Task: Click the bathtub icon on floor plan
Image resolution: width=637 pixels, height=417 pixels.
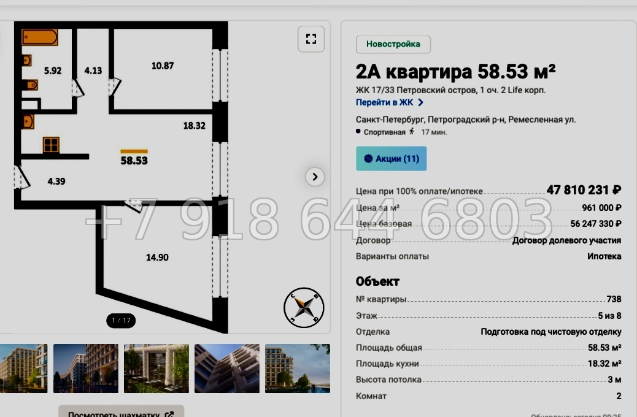Action: pos(40,37)
